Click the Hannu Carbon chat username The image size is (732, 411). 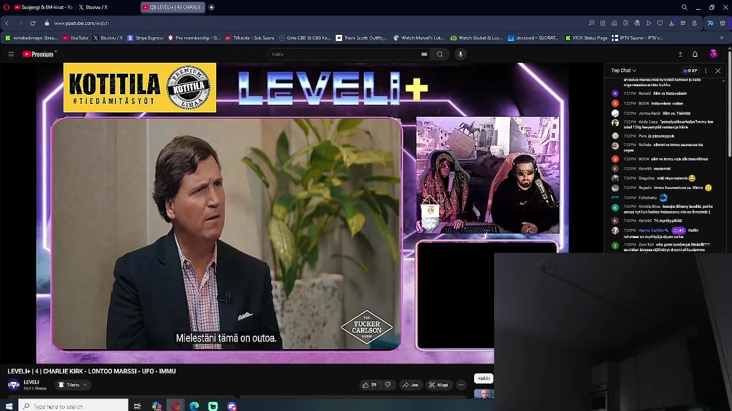(651, 231)
